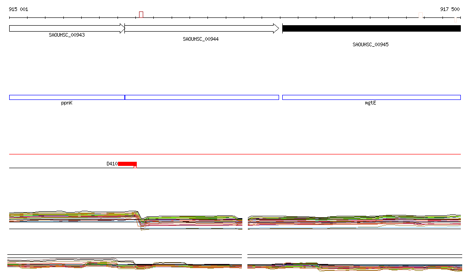Click the black SAOUHSC_00945 gene bar
Viewport: 470px width, 280px height.
click(371, 28)
